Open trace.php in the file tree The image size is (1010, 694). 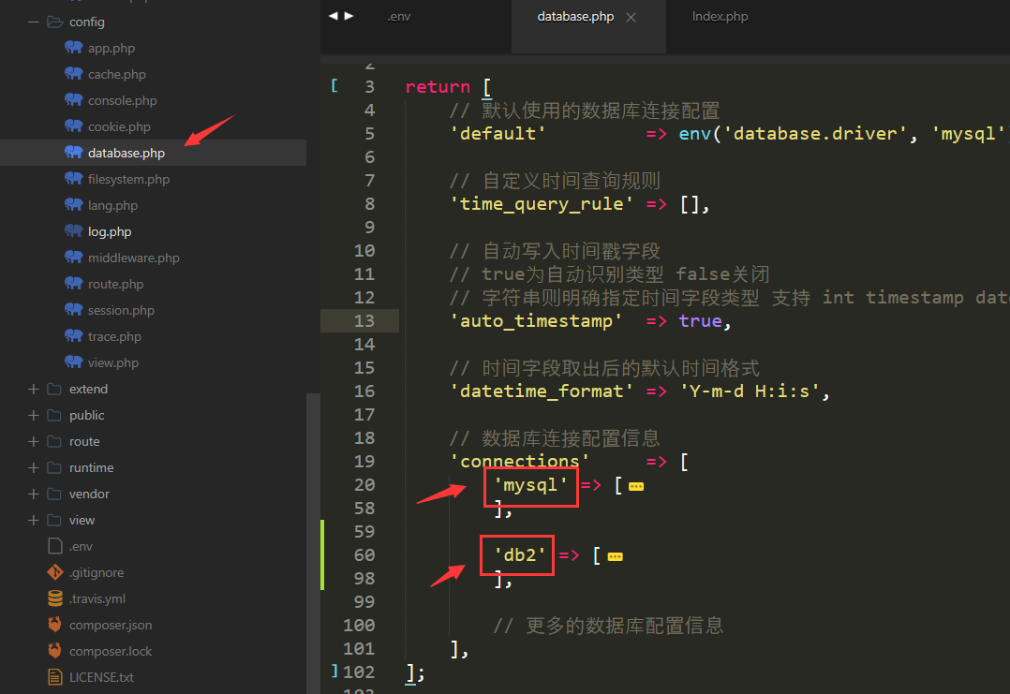click(114, 337)
